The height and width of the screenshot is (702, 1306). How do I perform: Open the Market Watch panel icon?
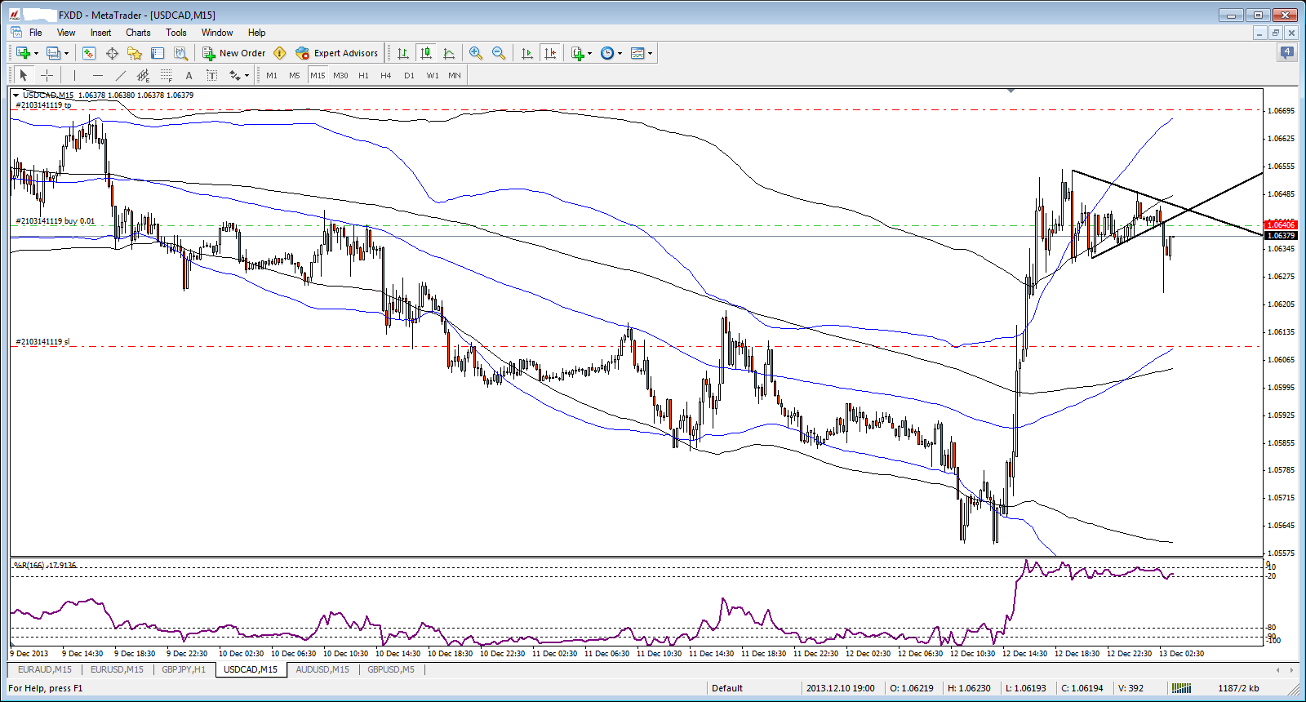coord(89,53)
